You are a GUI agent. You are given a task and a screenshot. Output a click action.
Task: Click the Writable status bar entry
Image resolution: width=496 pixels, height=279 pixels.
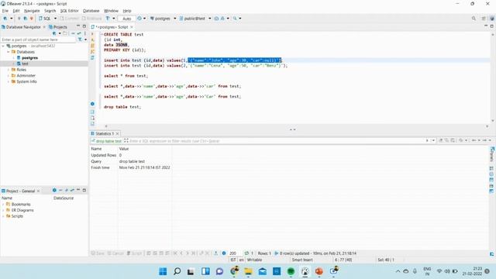coord(254,260)
